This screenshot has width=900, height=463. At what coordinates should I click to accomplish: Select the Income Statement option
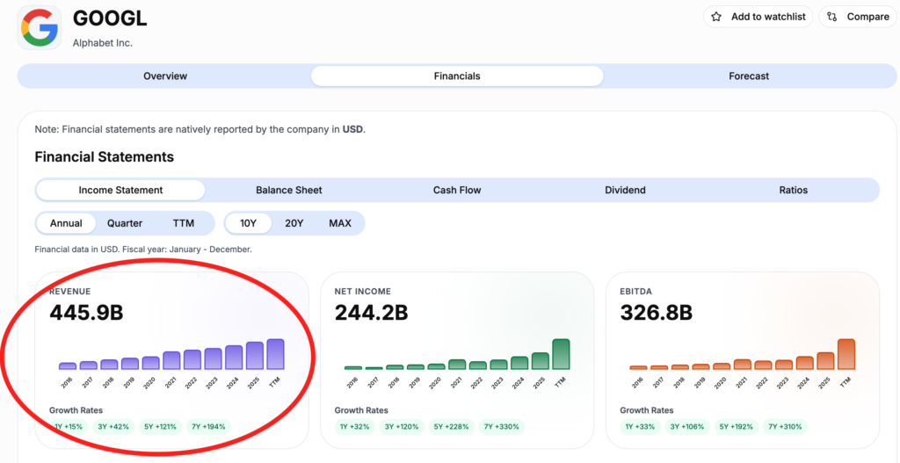120,190
